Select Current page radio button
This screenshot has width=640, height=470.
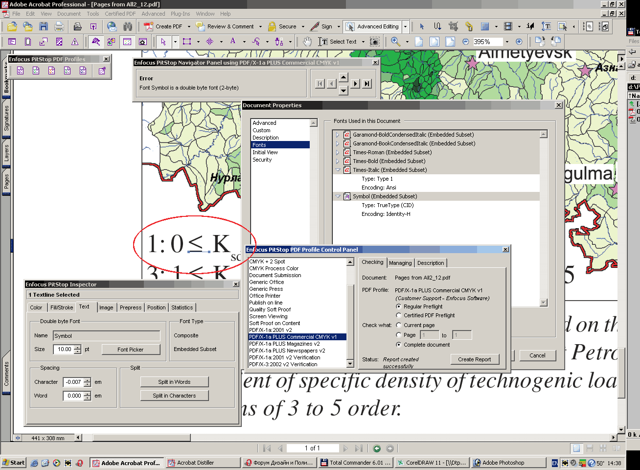click(399, 325)
